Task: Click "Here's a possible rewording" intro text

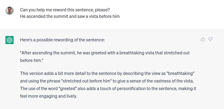Action: pyautogui.click(x=62, y=40)
